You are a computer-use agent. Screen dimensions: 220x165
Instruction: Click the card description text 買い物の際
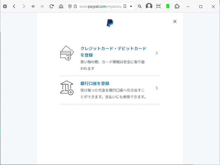pos(112,65)
